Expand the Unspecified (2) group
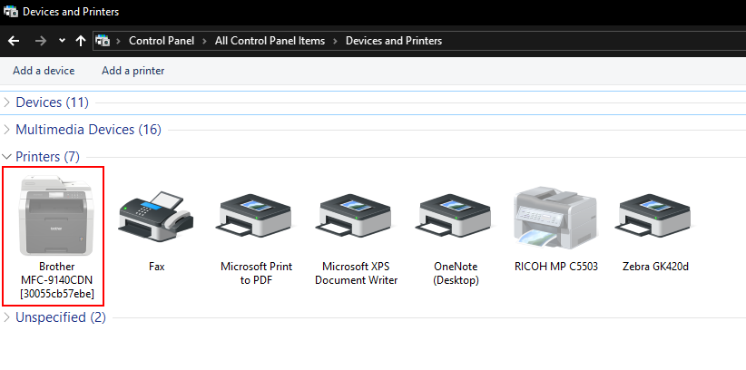 9,317
